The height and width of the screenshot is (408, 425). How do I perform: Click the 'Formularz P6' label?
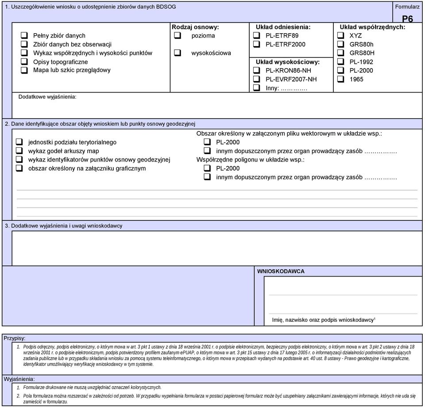click(x=407, y=13)
